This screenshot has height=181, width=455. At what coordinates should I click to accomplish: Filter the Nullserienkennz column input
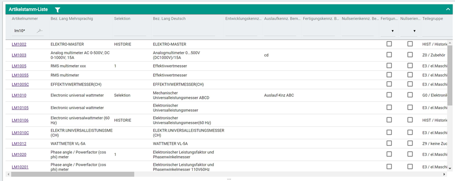tap(358, 31)
